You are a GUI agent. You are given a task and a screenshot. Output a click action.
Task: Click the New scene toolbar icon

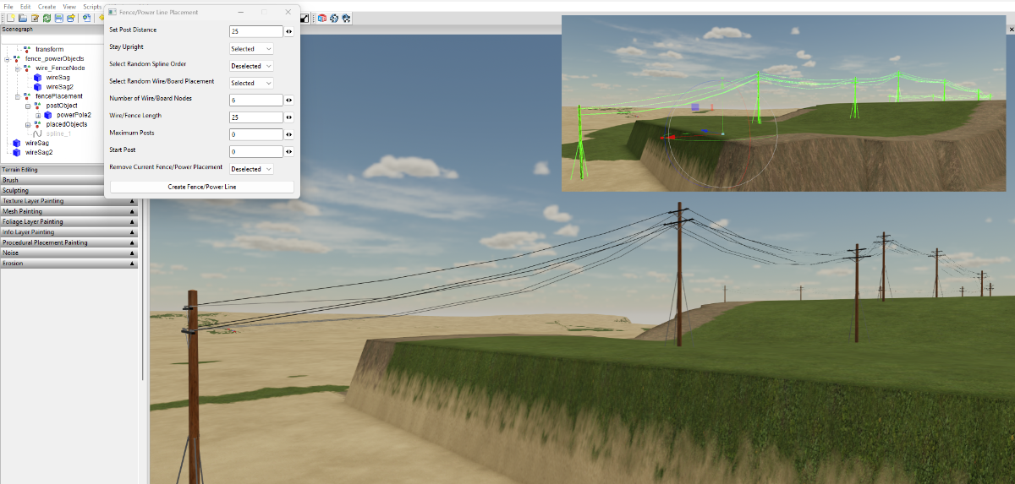[10, 18]
